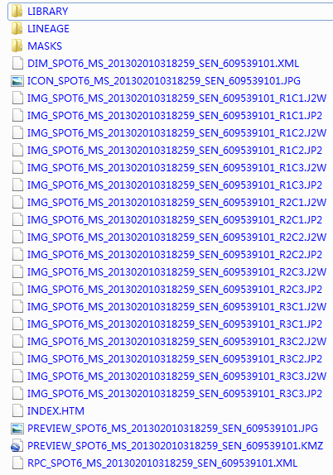The image size is (333, 475).
Task: Select file name ending R1C3.J2W
Action: (x=176, y=168)
